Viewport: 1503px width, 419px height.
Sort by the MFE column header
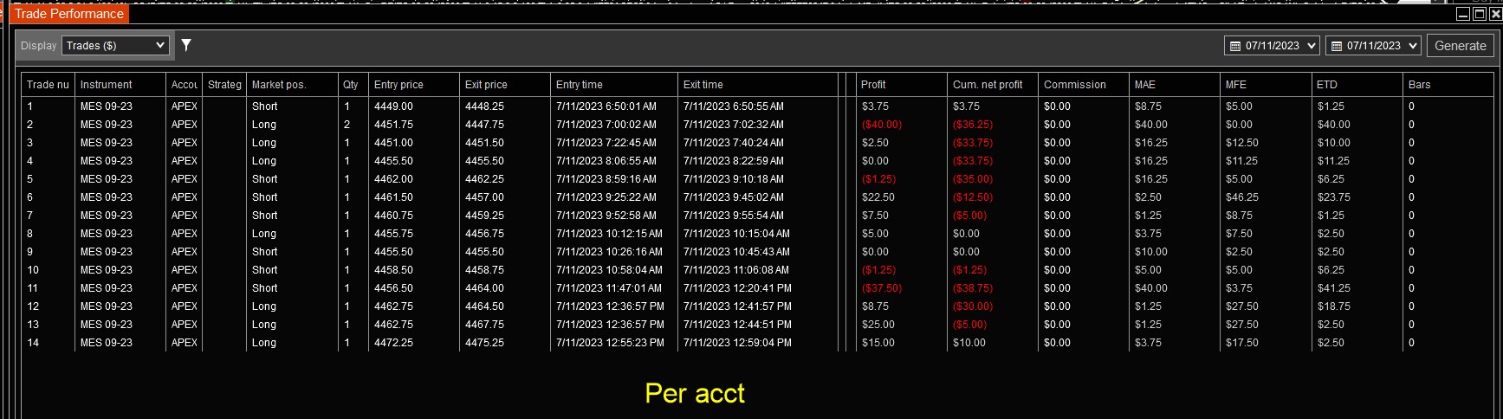[1266, 85]
